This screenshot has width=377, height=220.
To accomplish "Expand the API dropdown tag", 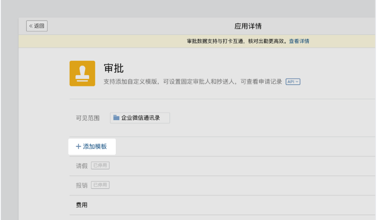I will point(293,82).
